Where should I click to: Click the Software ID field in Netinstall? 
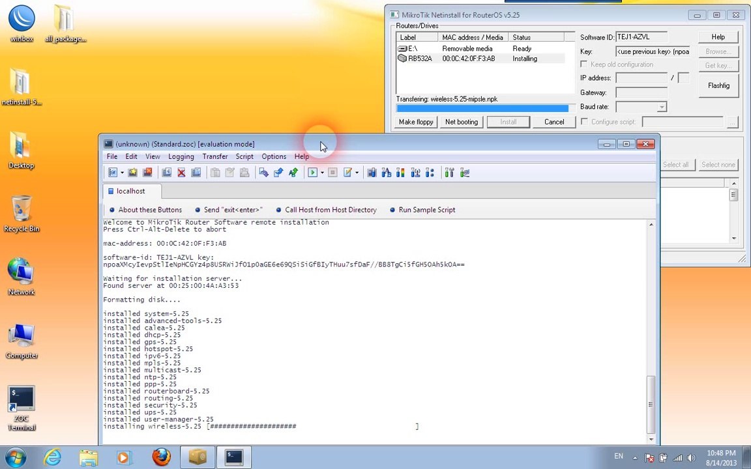[641, 37]
